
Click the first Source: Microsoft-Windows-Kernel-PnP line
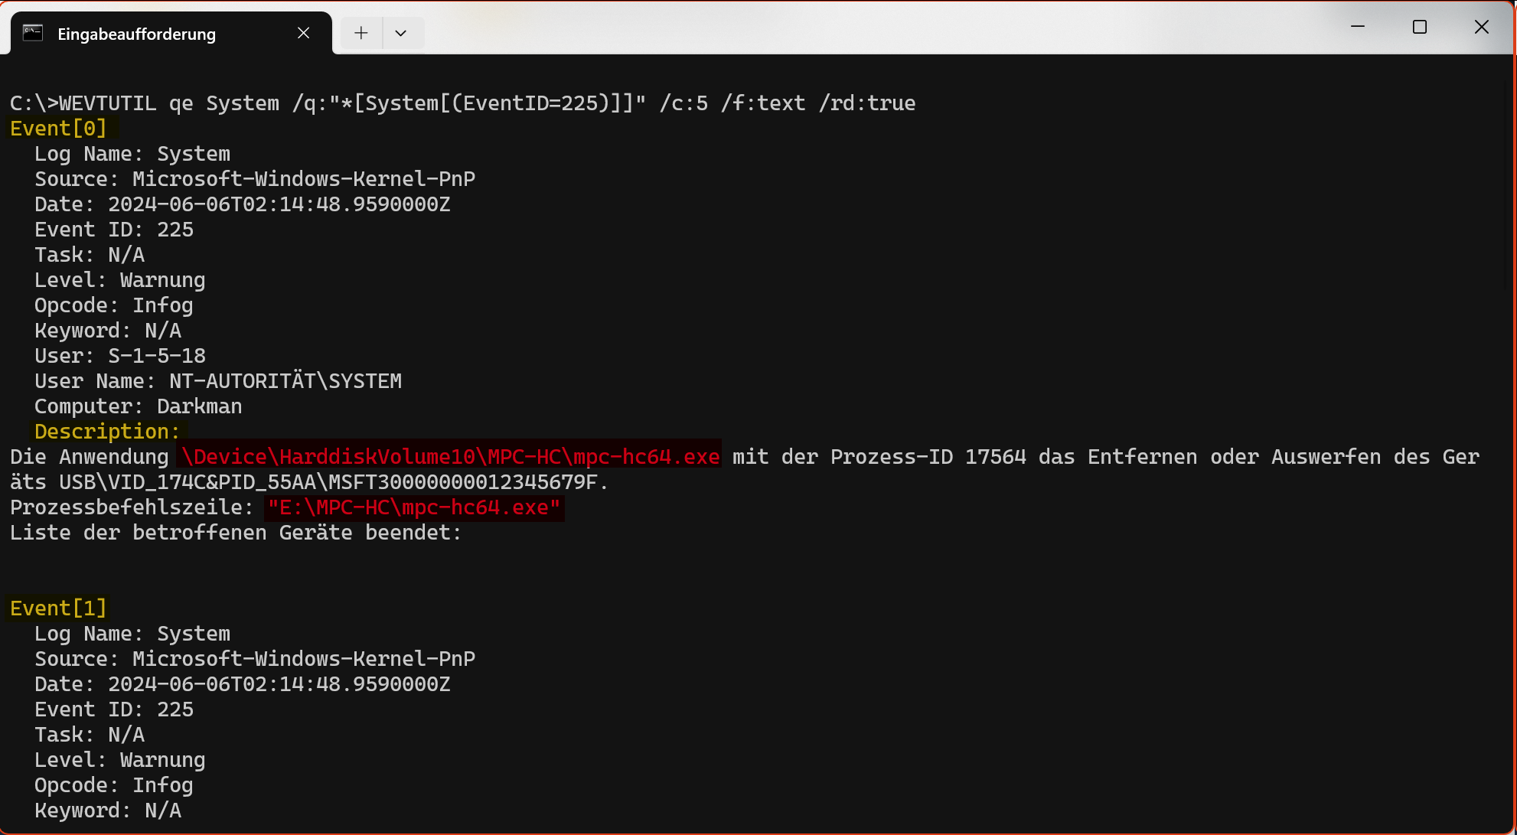pyautogui.click(x=255, y=179)
